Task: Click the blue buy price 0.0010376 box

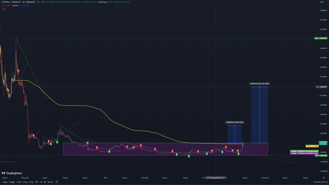Action: click(x=24, y=5)
